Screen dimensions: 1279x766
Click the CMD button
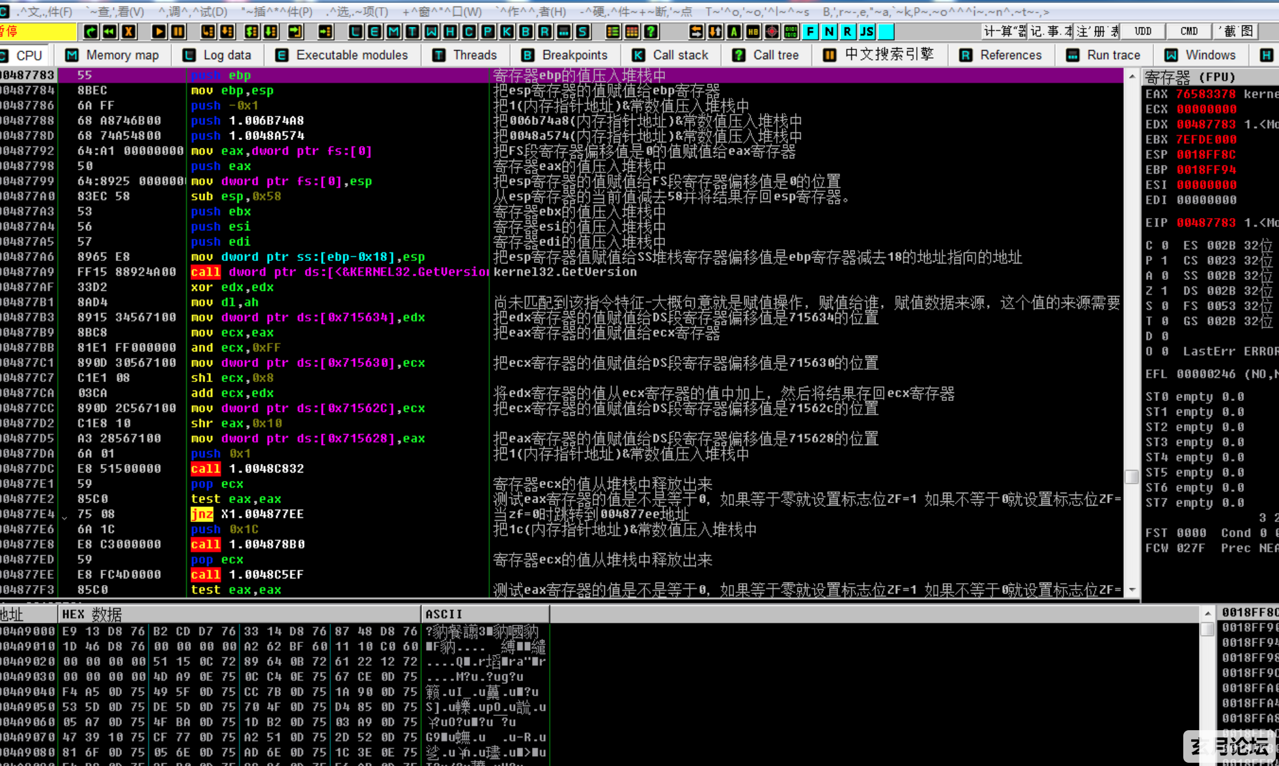coord(1189,31)
